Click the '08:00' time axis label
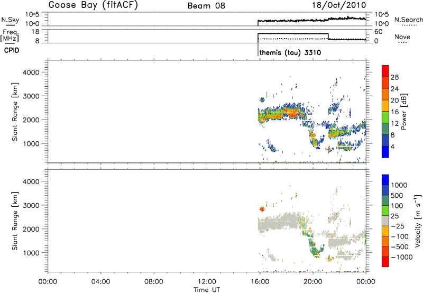This screenshot has height=293, width=423. click(x=154, y=282)
